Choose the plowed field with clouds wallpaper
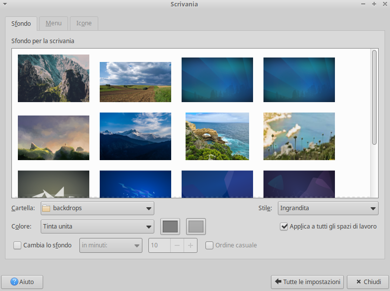The height and width of the screenshot is (291, 390). (135, 82)
